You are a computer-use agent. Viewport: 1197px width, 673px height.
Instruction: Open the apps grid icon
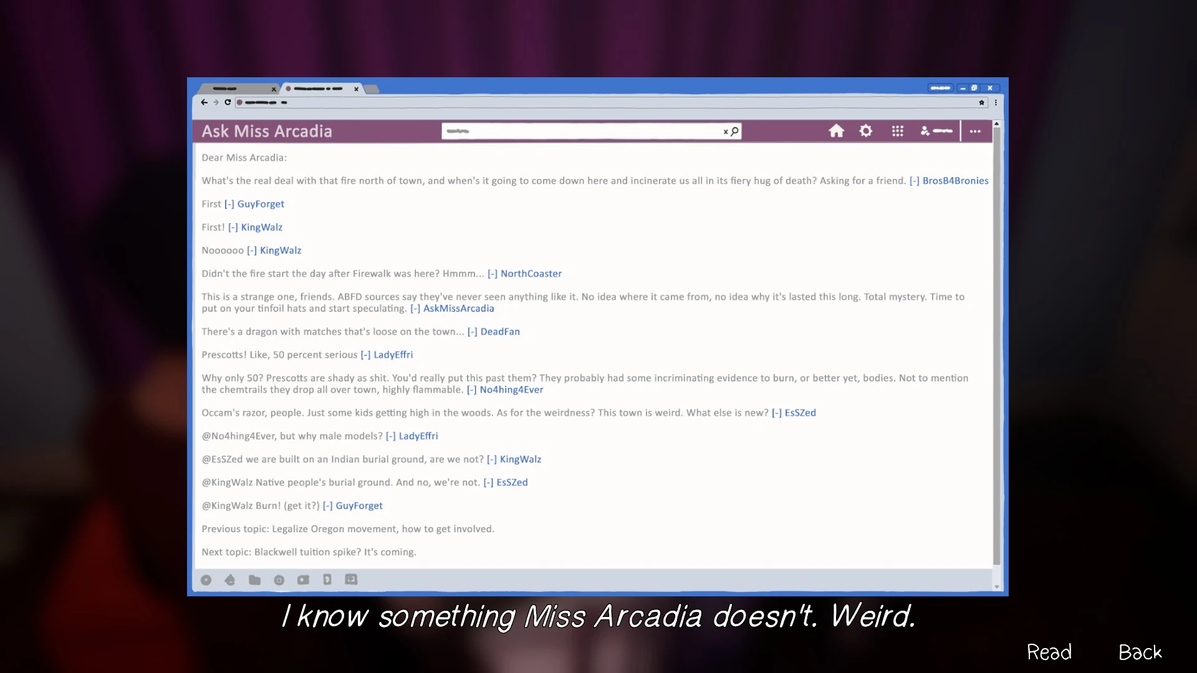click(897, 131)
